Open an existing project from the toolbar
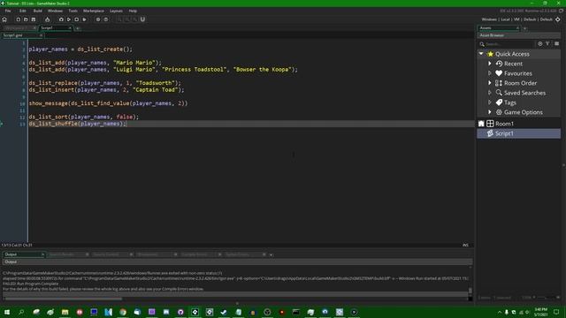This screenshot has height=318, width=566. (26, 19)
